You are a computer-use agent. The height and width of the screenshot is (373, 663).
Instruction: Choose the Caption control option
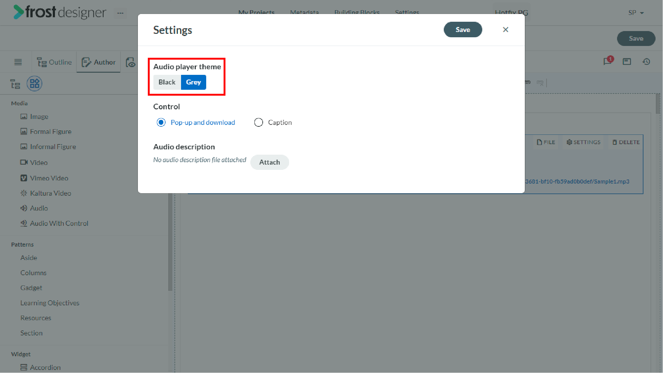[x=273, y=122]
